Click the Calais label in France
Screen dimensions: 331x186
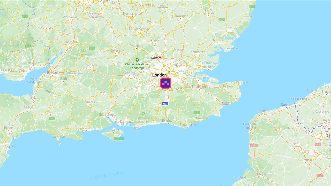coord(262,111)
